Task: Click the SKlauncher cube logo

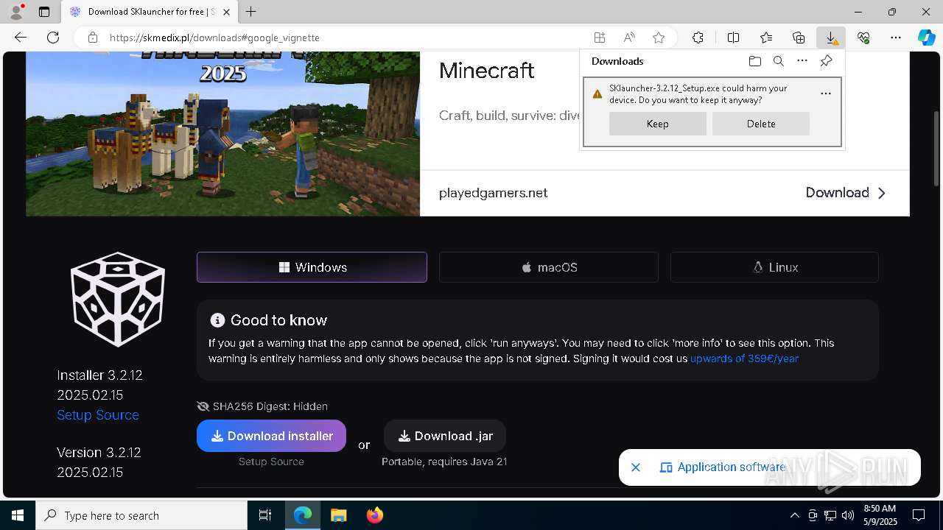Action: click(x=118, y=299)
